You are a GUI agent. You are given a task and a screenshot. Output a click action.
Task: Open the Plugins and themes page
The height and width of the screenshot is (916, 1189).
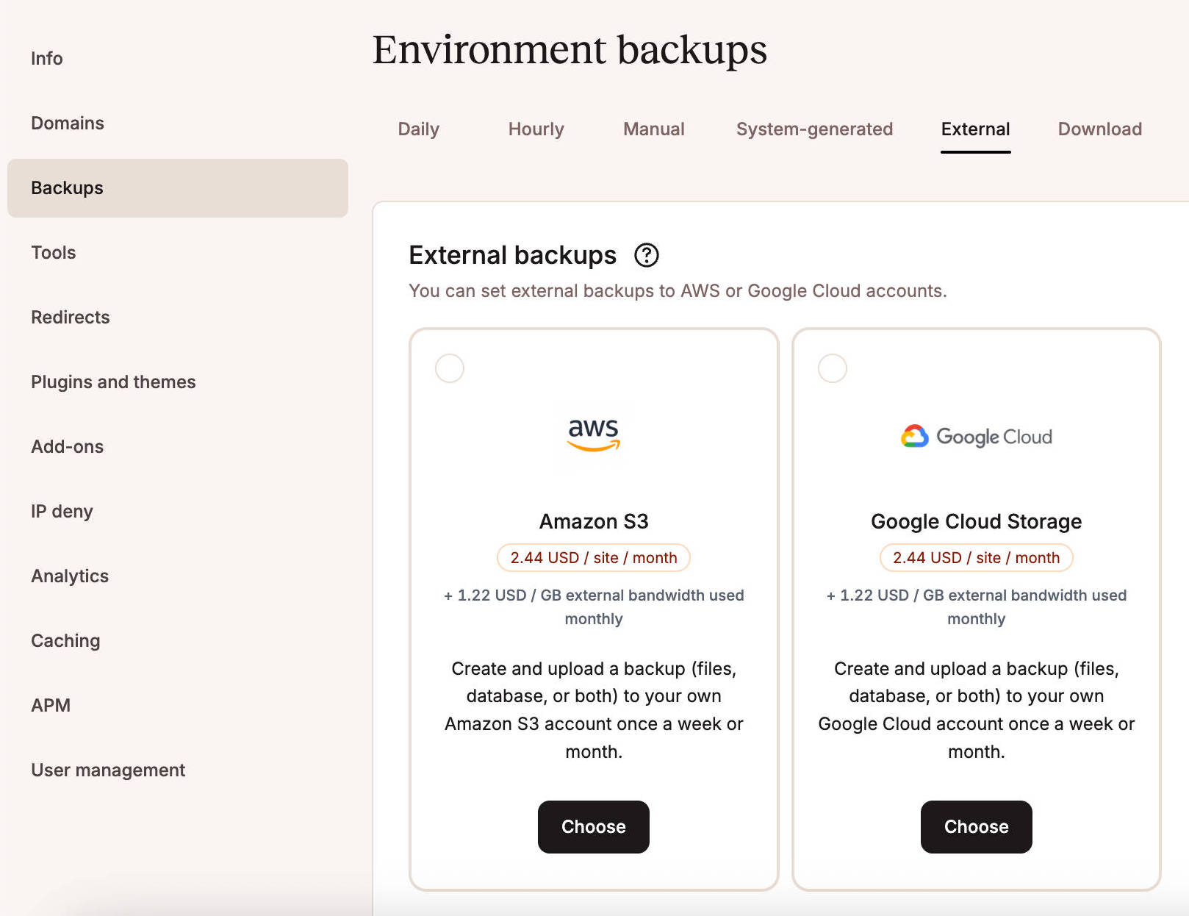click(113, 382)
